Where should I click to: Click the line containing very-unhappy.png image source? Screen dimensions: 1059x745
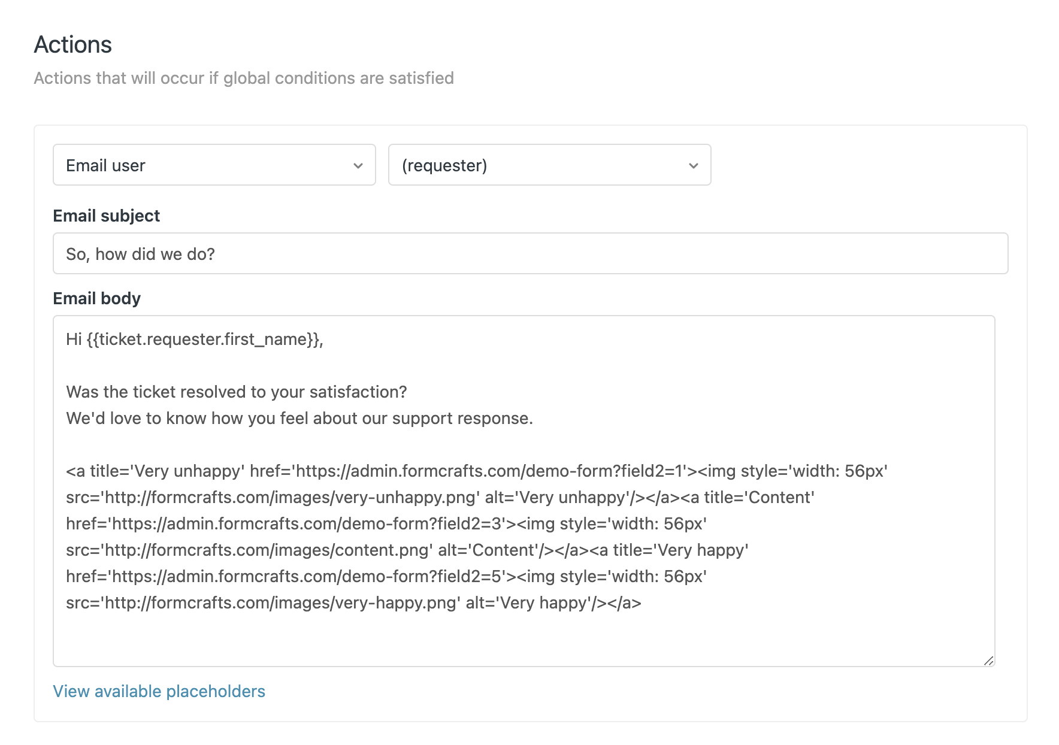click(440, 497)
